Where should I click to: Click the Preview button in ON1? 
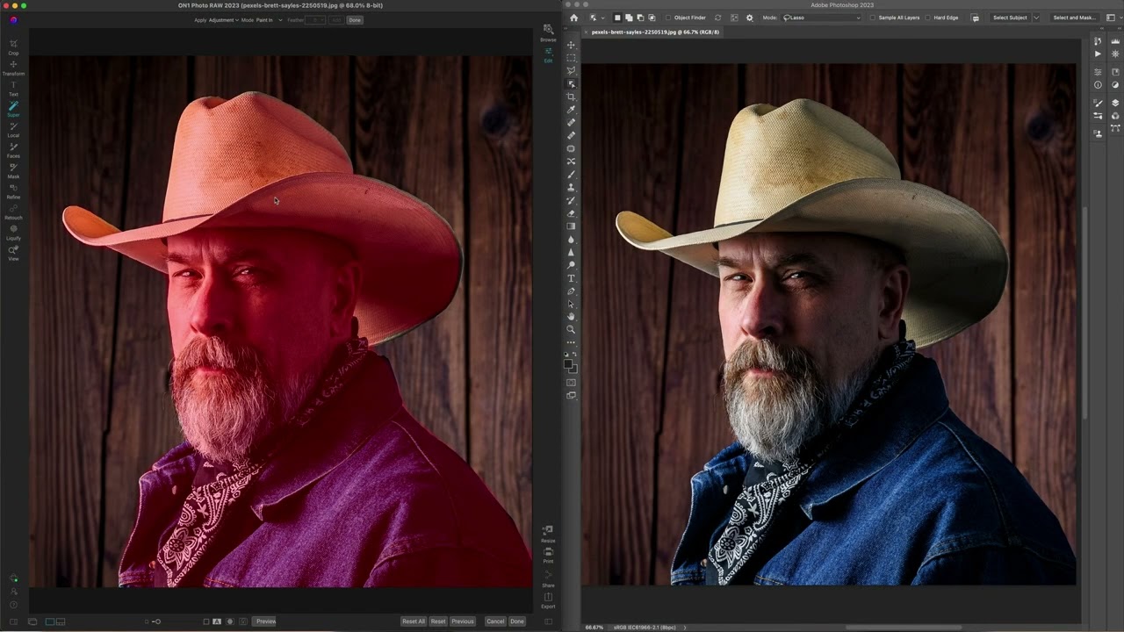pyautogui.click(x=266, y=621)
